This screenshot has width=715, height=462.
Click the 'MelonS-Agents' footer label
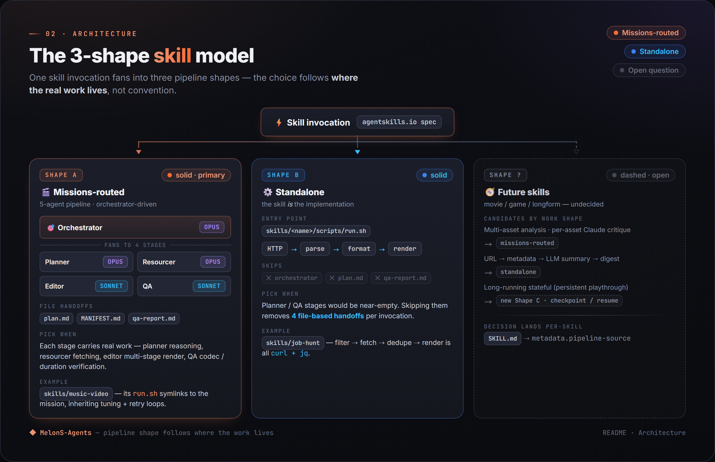pyautogui.click(x=66, y=433)
